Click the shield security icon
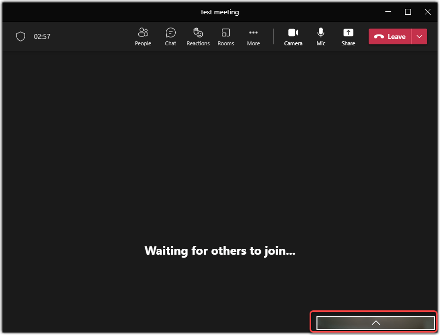Viewport: 440px width, 335px height. pos(21,36)
